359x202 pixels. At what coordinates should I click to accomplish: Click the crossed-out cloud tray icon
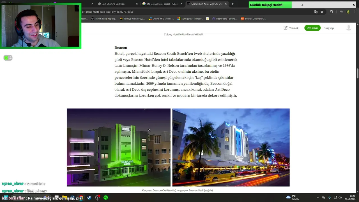pos(324,198)
